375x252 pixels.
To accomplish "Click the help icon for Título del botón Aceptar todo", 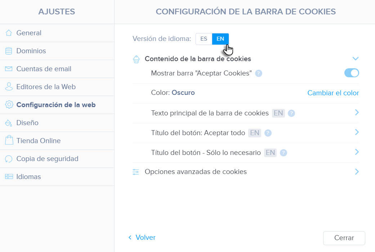I will pos(267,133).
